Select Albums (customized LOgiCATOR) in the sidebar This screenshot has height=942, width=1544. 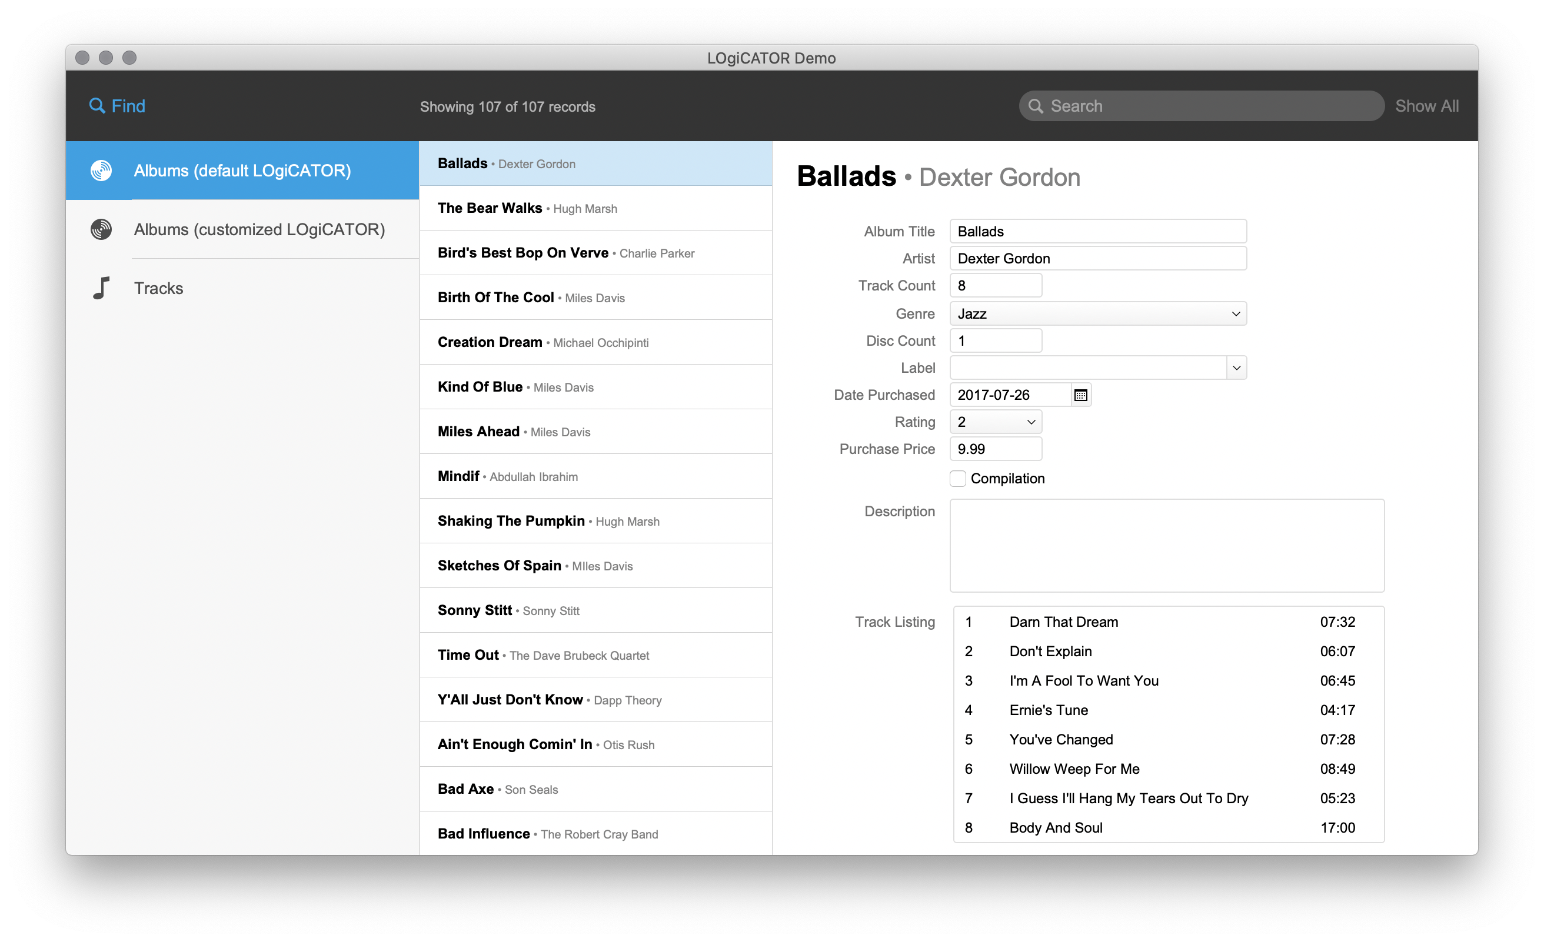259,229
